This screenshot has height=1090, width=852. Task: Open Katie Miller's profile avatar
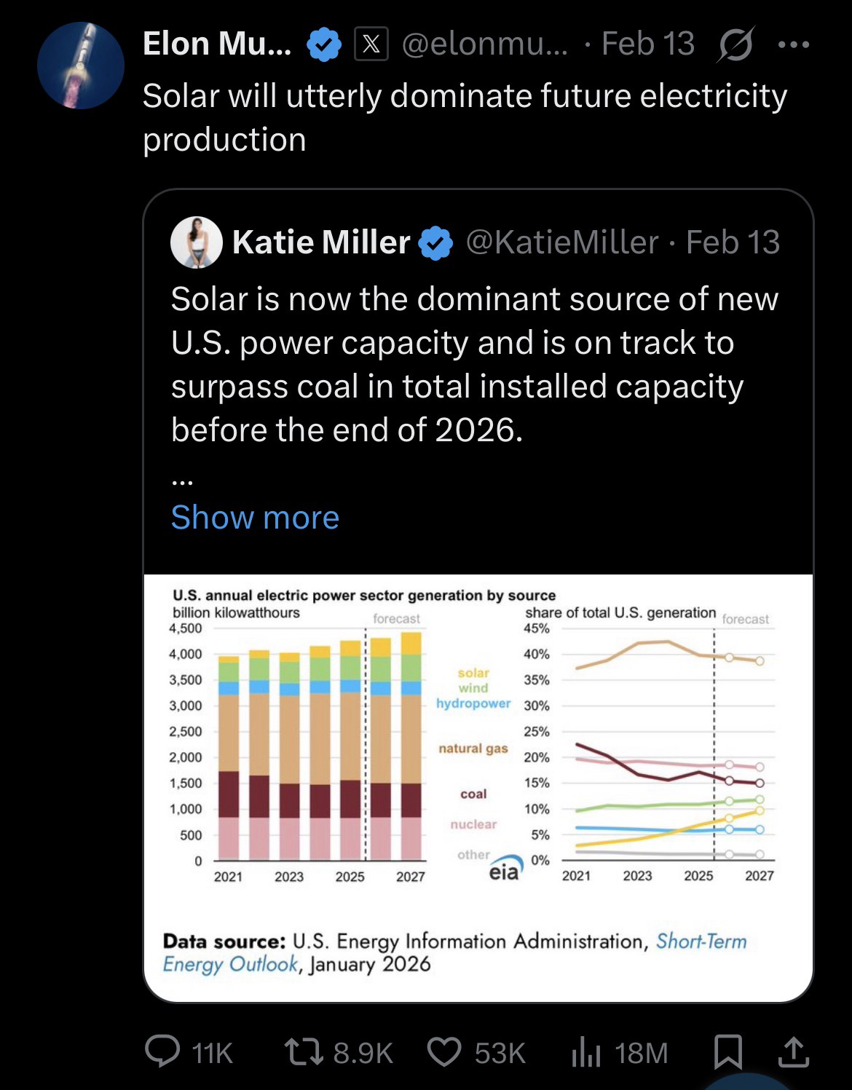pyautogui.click(x=196, y=242)
